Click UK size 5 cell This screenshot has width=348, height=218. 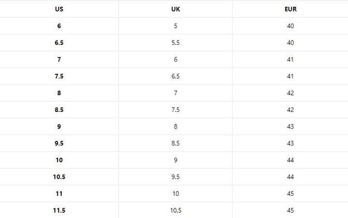point(175,26)
